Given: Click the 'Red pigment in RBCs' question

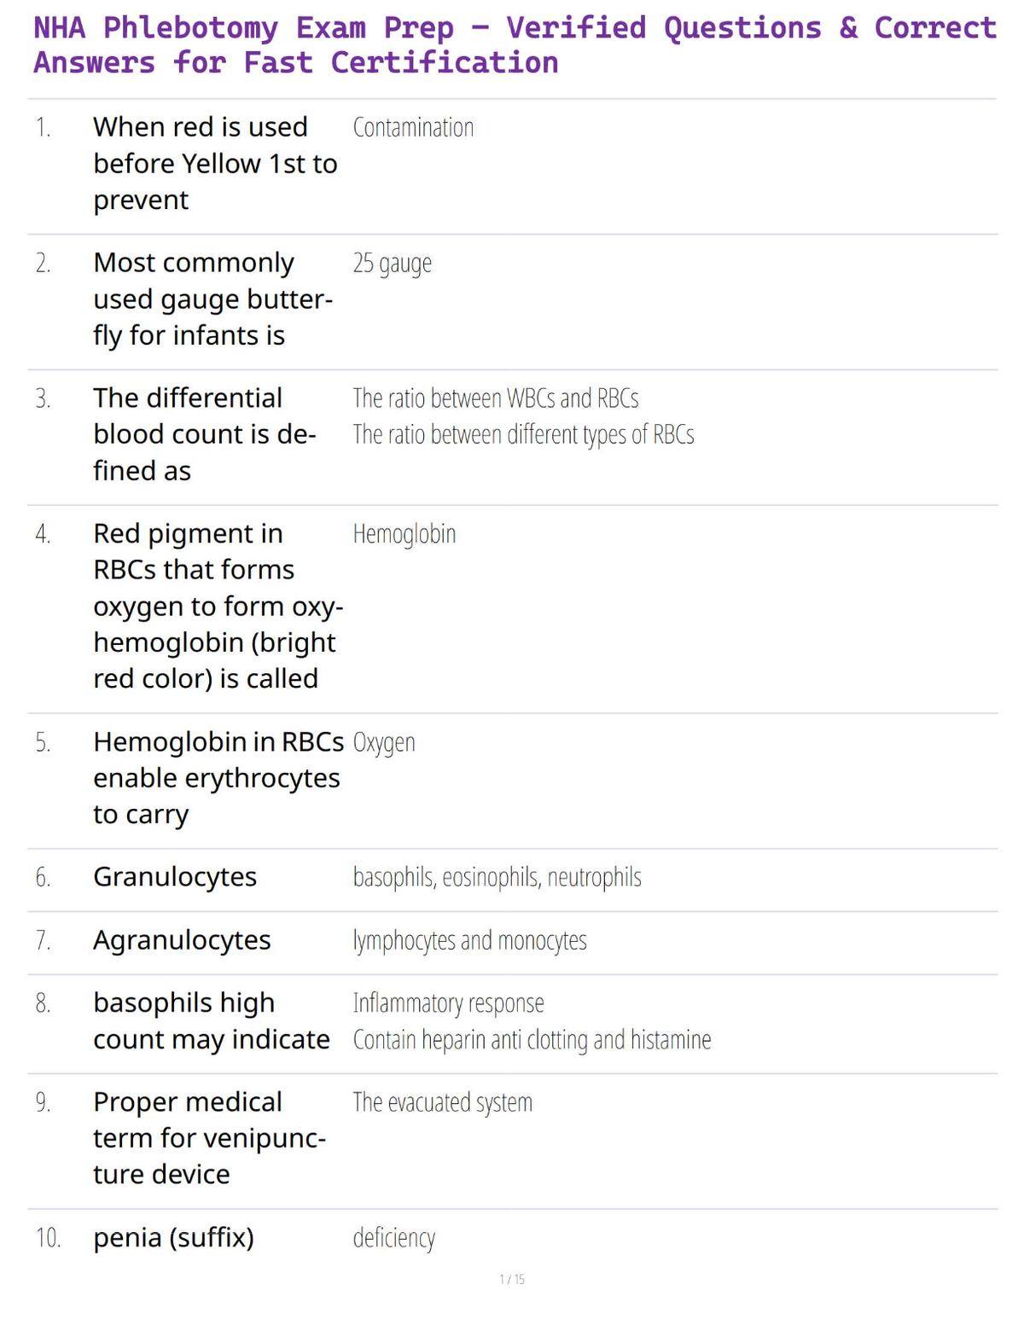Looking at the screenshot, I should (x=218, y=606).
